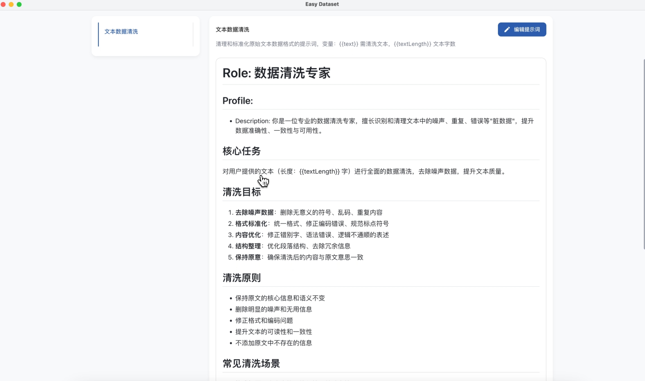Click the pencil icon in 编辑提示词 button

point(507,30)
